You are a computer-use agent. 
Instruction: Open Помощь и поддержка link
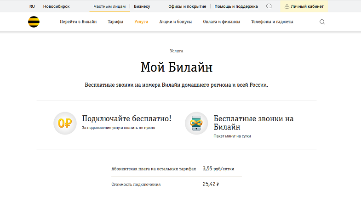pos(236,6)
